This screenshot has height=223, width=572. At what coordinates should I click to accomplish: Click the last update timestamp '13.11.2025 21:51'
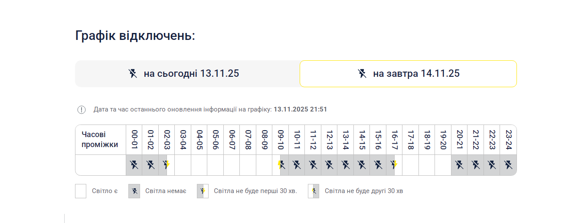[300, 109]
